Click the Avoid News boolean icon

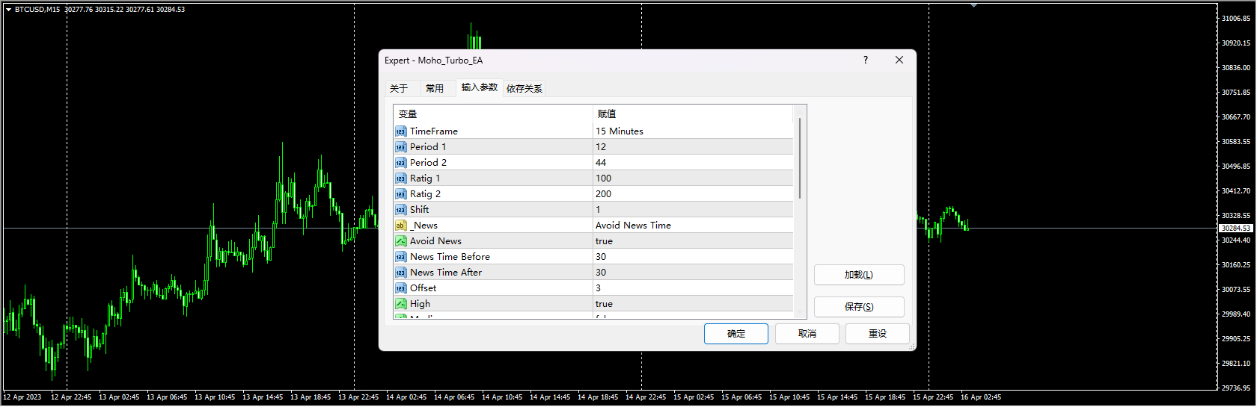pos(400,241)
